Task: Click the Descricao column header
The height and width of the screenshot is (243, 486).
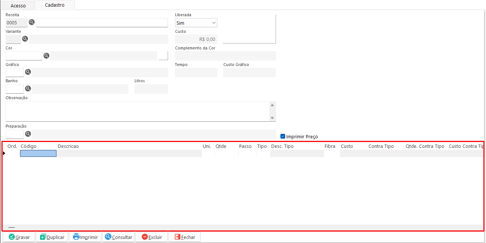Action: tap(68, 146)
